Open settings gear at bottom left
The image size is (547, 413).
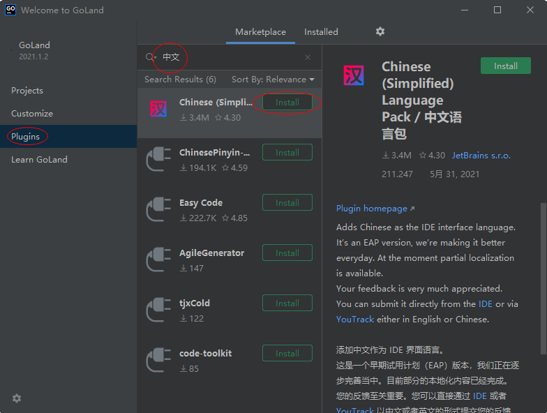click(17, 398)
